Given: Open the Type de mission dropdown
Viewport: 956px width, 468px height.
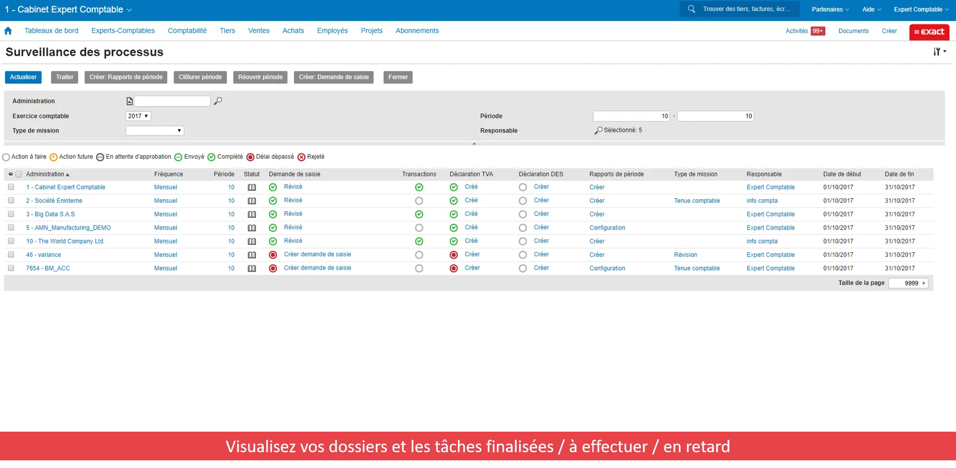Looking at the screenshot, I should (x=155, y=131).
